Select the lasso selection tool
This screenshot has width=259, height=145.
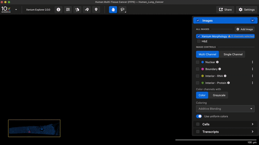click(x=122, y=10)
